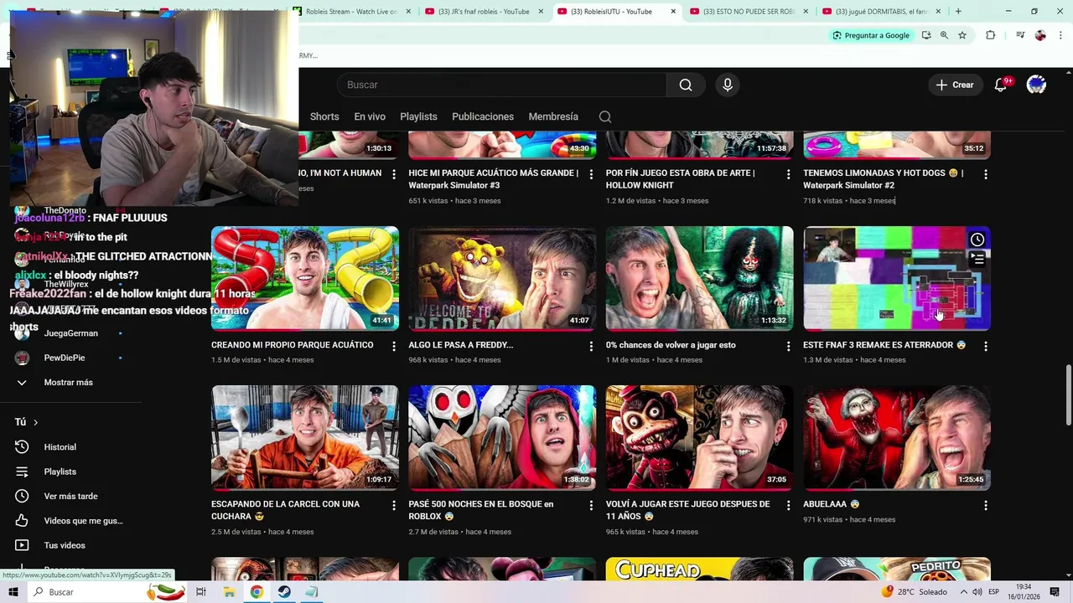The image size is (1073, 603).
Task: Open the Shorts channel tab
Action: coord(324,116)
